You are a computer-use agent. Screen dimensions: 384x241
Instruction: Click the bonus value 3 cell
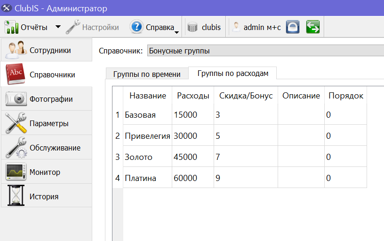click(x=246, y=115)
